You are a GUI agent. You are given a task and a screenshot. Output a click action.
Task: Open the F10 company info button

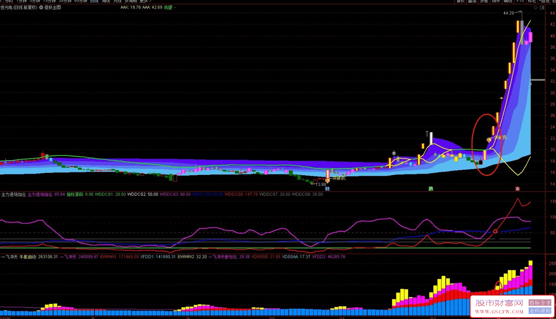[x=520, y=1]
